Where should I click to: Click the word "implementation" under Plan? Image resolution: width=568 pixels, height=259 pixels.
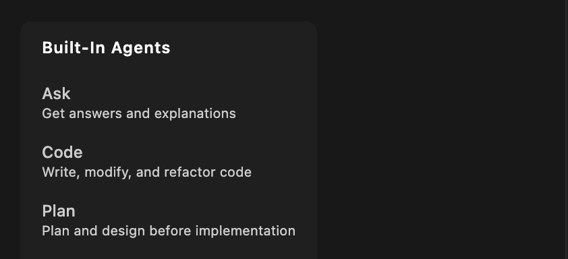[x=246, y=231]
